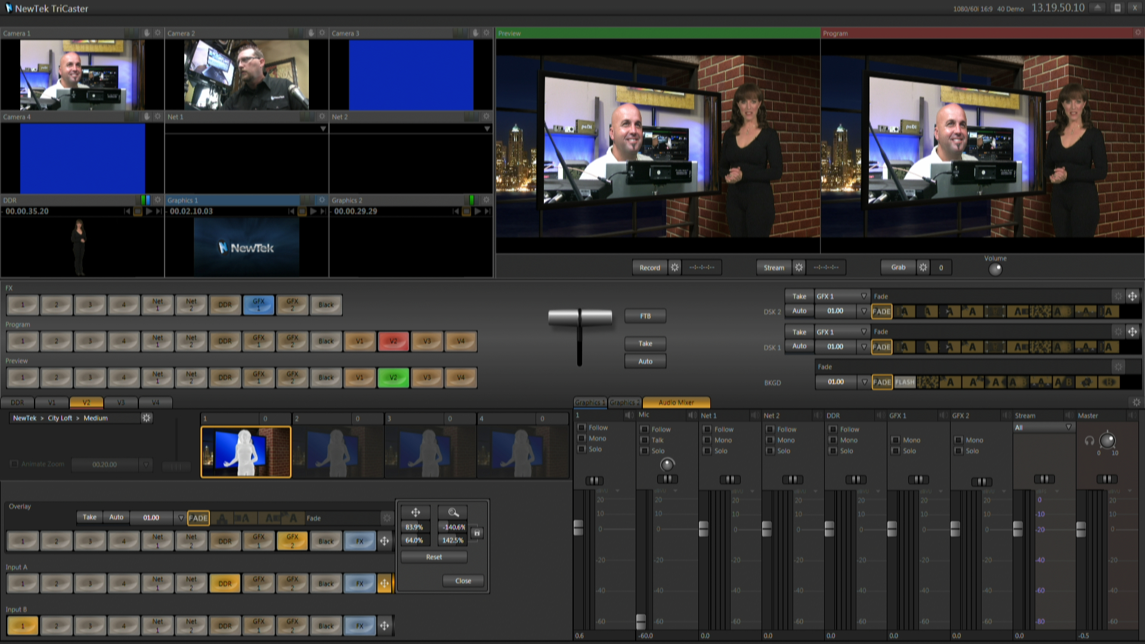Open Stream configuration gear
The image size is (1145, 644).
click(799, 268)
